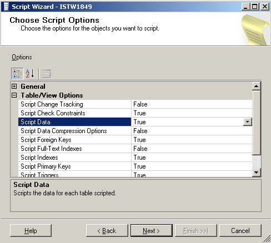Viewport: 271px width, 243px height.
Task: Click True value of Script Check Constraints
Action: pyautogui.click(x=192, y=113)
